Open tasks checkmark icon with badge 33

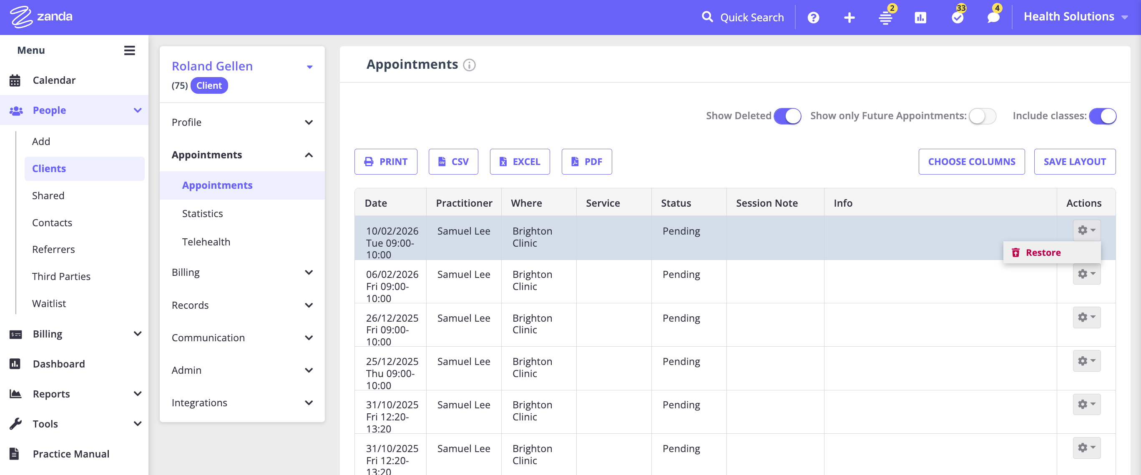tap(957, 17)
